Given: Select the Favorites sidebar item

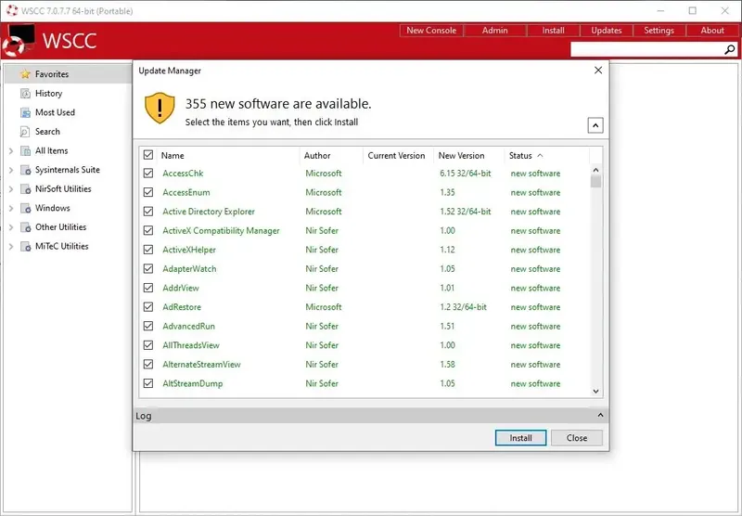Looking at the screenshot, I should (68, 74).
